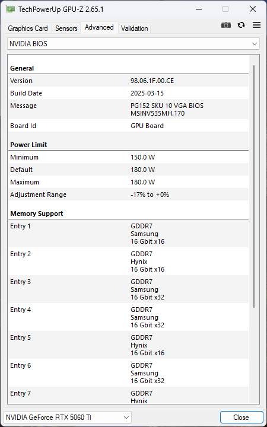
Task: Click the Memory Support section header
Action: coord(37,213)
